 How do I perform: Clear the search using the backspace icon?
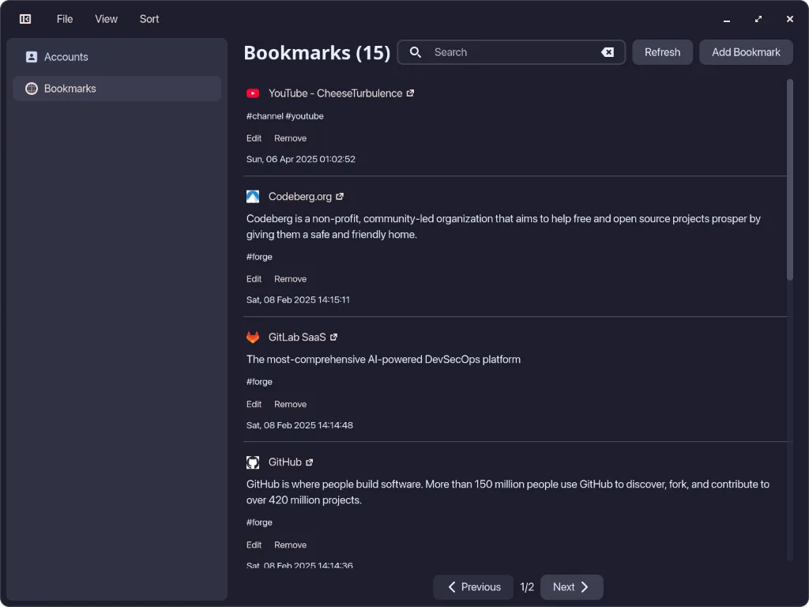607,52
